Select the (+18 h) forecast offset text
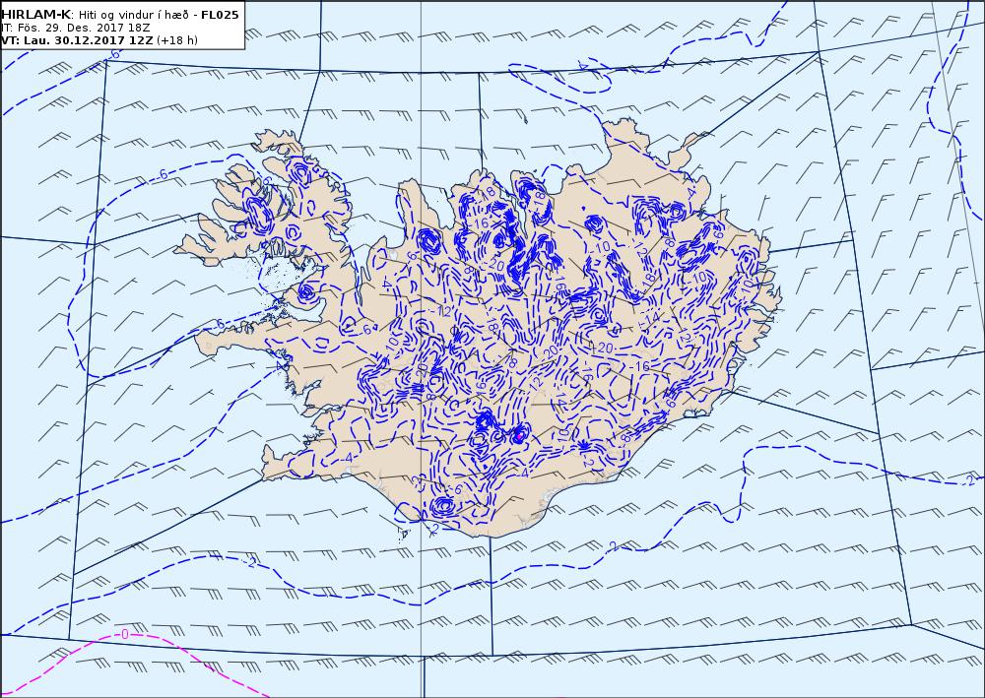The width and height of the screenshot is (985, 698). tap(176, 40)
